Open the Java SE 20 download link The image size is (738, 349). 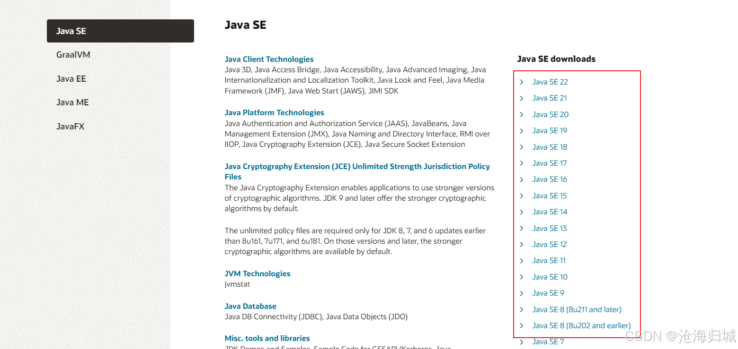pyautogui.click(x=550, y=114)
